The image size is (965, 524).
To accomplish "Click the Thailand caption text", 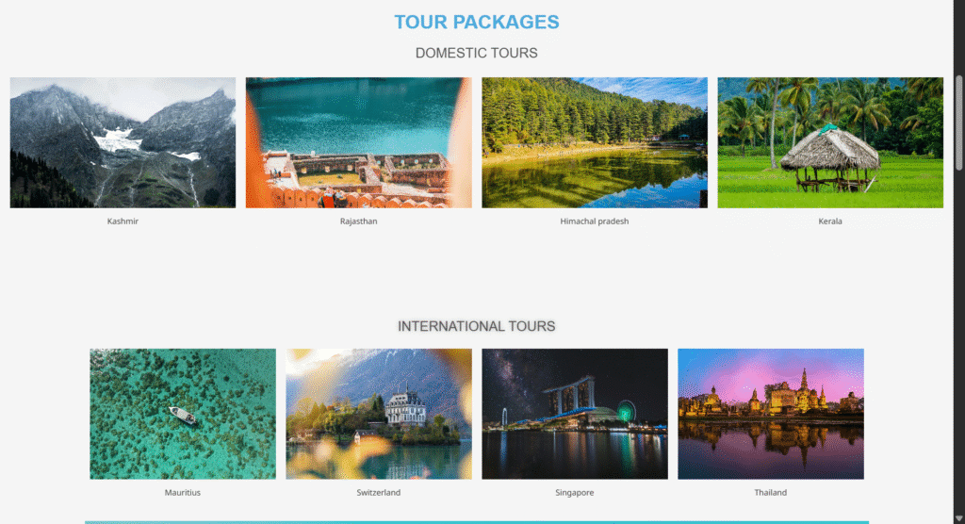I will [x=771, y=493].
